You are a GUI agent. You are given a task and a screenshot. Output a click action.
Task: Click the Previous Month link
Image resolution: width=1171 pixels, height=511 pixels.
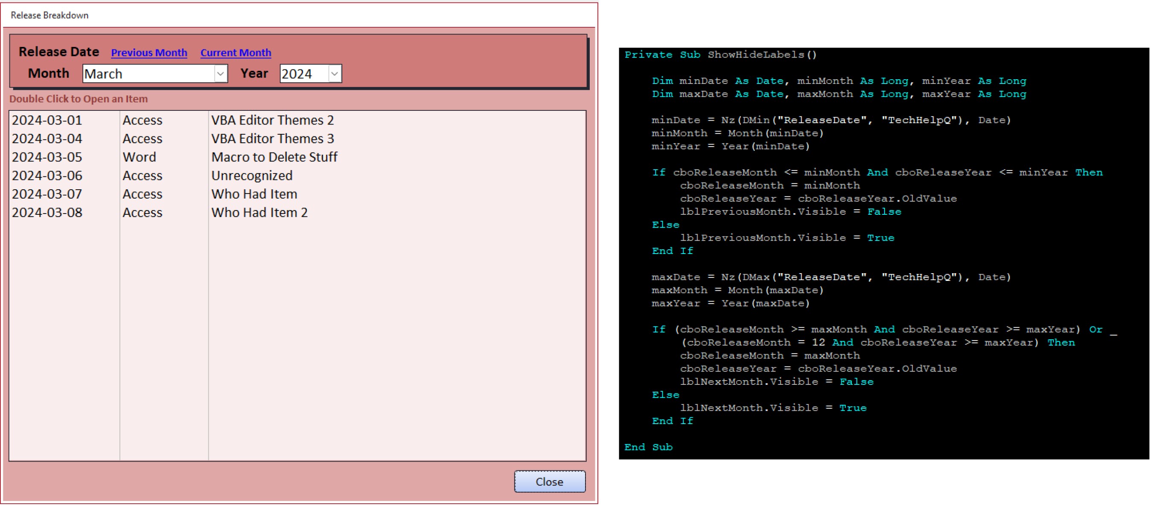[149, 53]
